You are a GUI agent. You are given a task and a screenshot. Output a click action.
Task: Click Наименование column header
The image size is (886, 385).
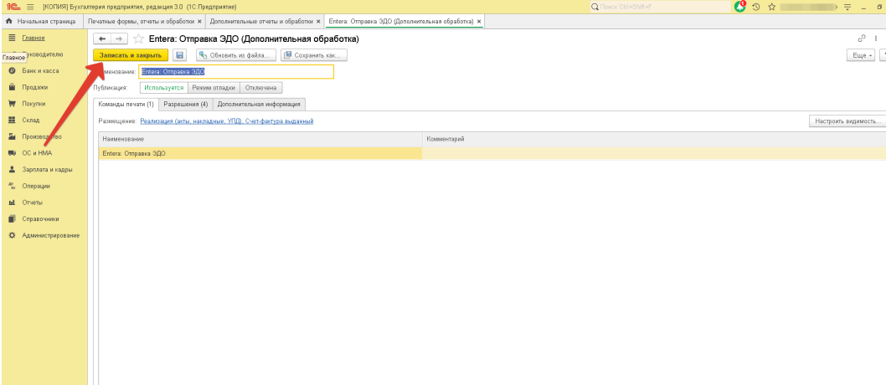coord(260,139)
